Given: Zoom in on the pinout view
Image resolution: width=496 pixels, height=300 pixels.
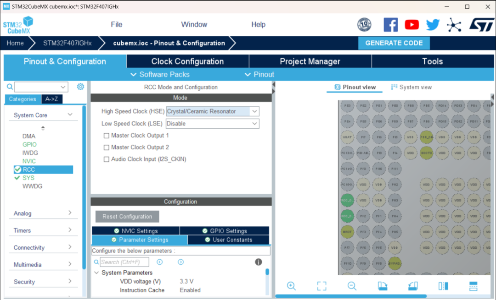Looking at the screenshot, I should 291,286.
